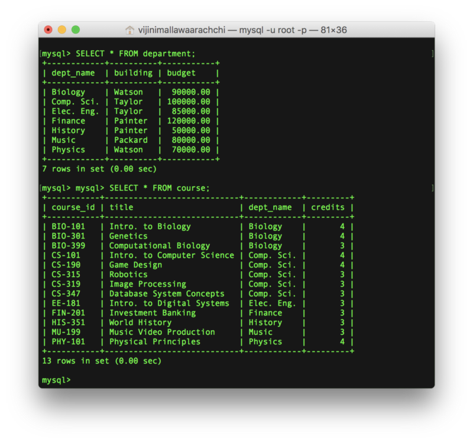This screenshot has height=443, width=473.
Task: Click the 'credits' column header
Action: pyautogui.click(x=328, y=207)
